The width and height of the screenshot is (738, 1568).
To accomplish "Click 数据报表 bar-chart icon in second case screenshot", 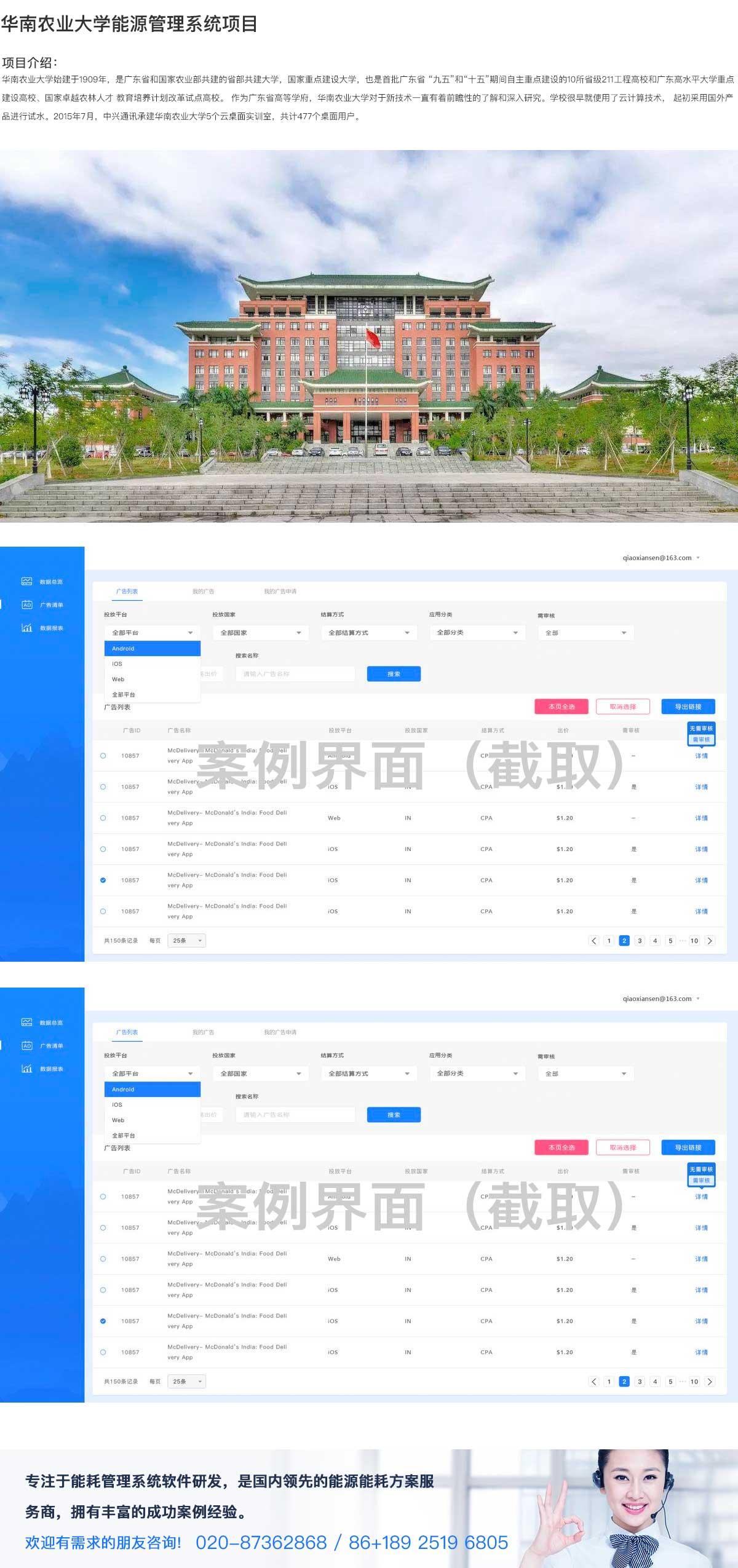I will (x=26, y=1069).
